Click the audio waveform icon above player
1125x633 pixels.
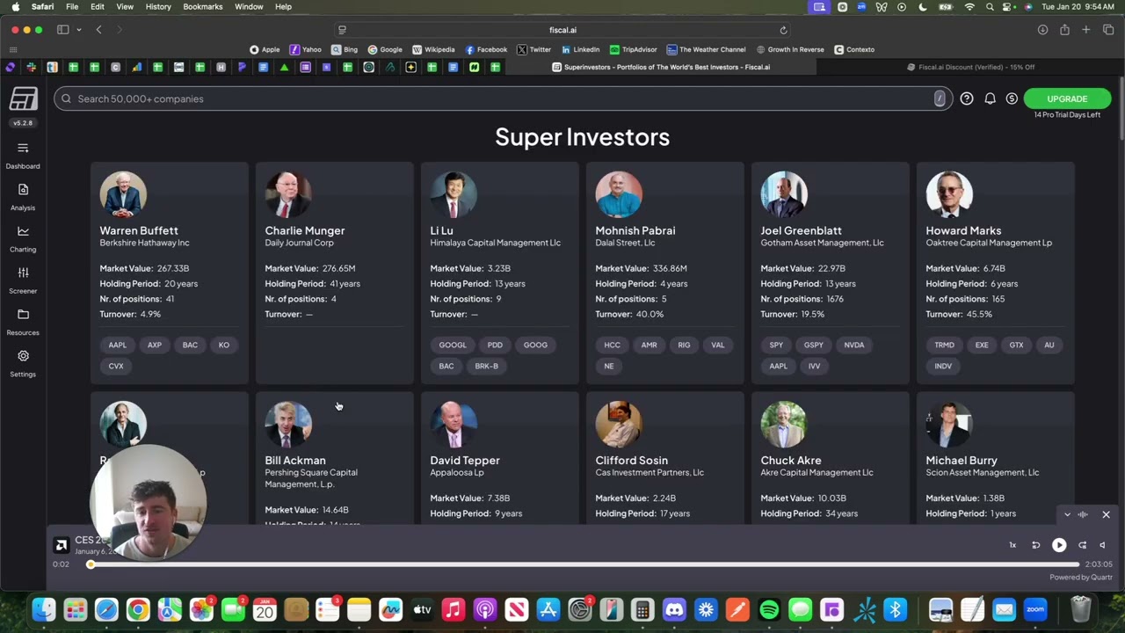1083,514
